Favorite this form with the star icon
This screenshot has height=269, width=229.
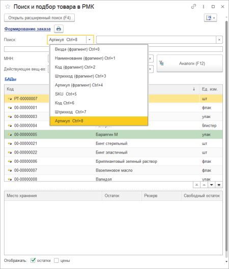coord(8,7)
